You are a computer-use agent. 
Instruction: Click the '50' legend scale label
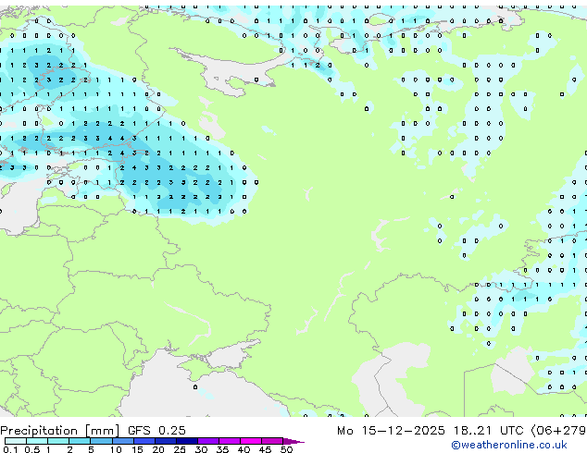(x=286, y=449)
